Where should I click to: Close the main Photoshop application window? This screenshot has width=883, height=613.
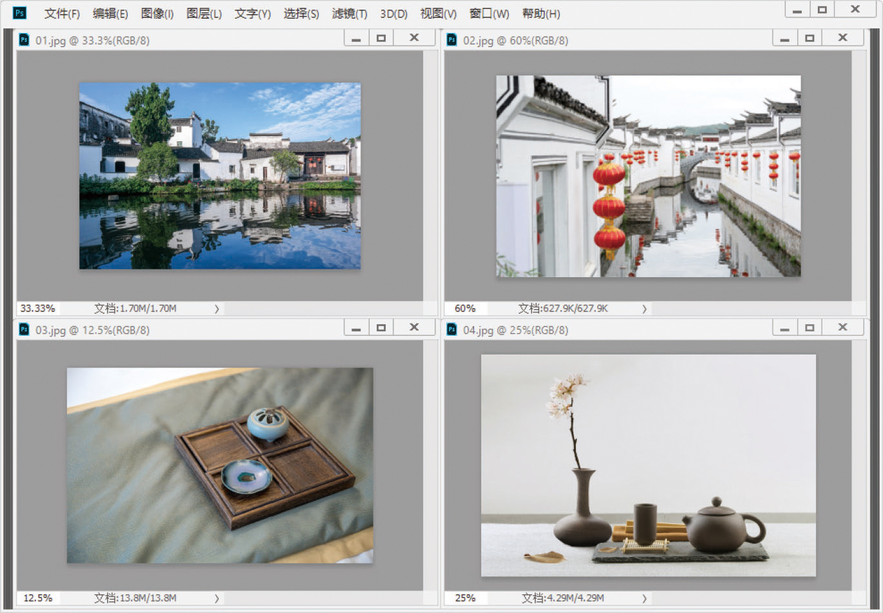(855, 10)
